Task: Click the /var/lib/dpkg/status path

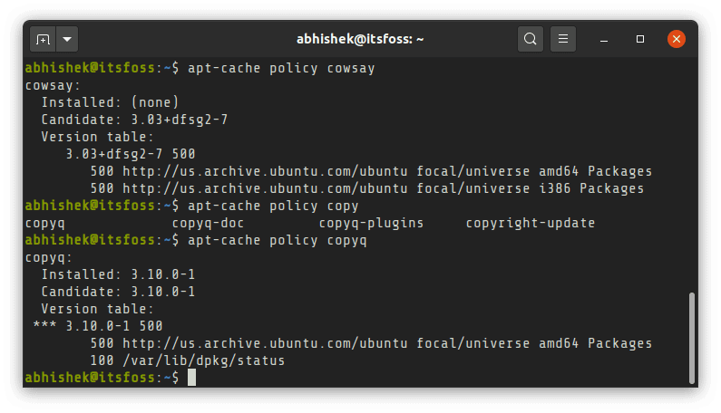Action: (x=203, y=360)
